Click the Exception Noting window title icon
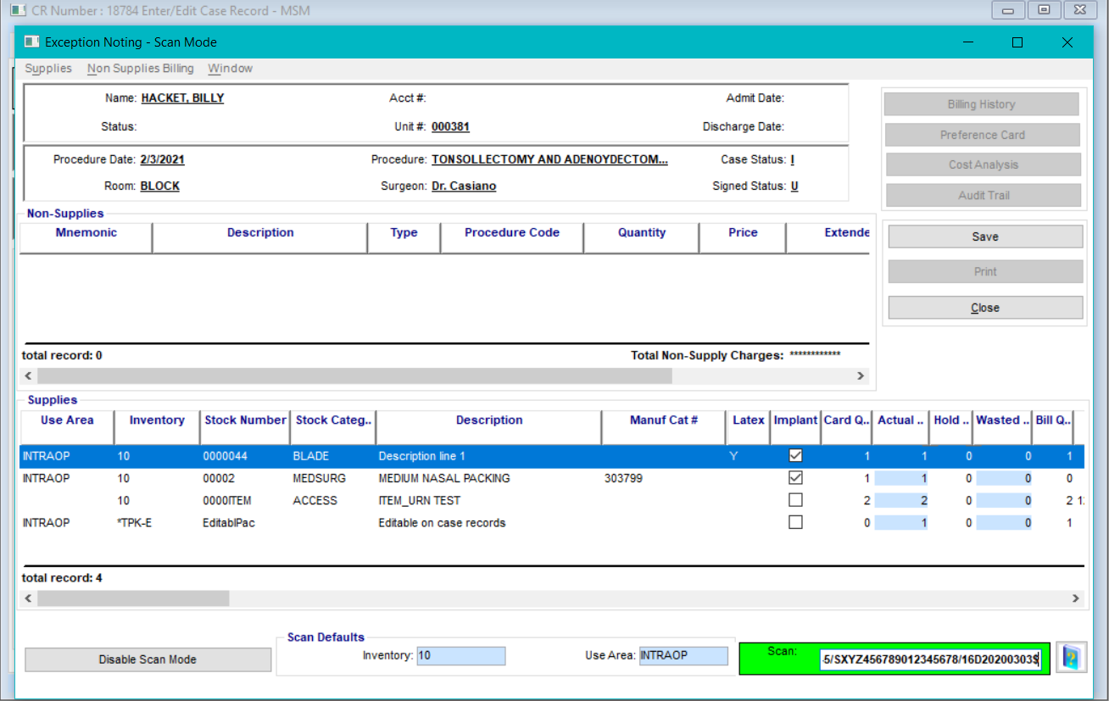This screenshot has height=701, width=1109. click(x=31, y=42)
